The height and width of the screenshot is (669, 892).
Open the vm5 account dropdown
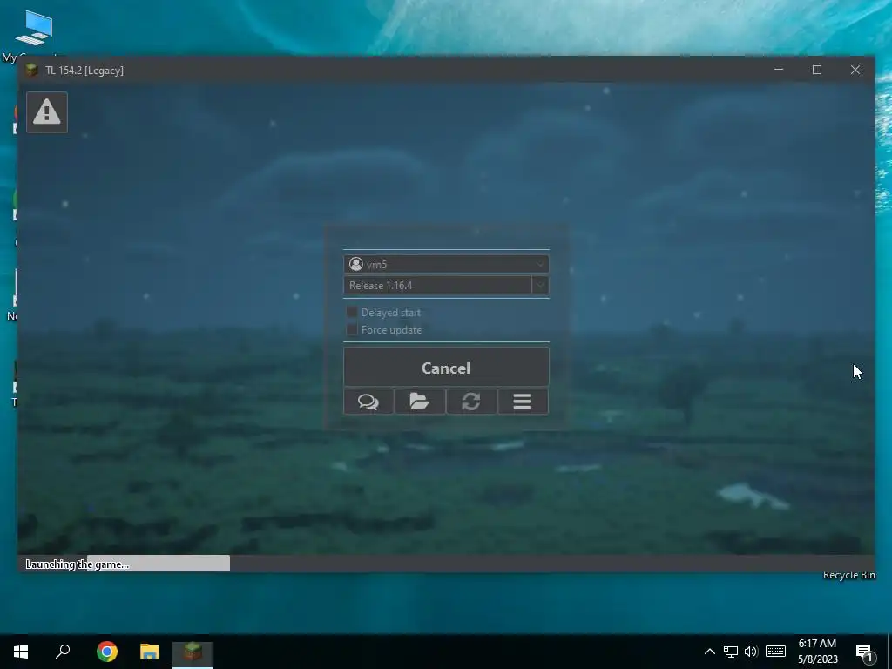tap(446, 264)
